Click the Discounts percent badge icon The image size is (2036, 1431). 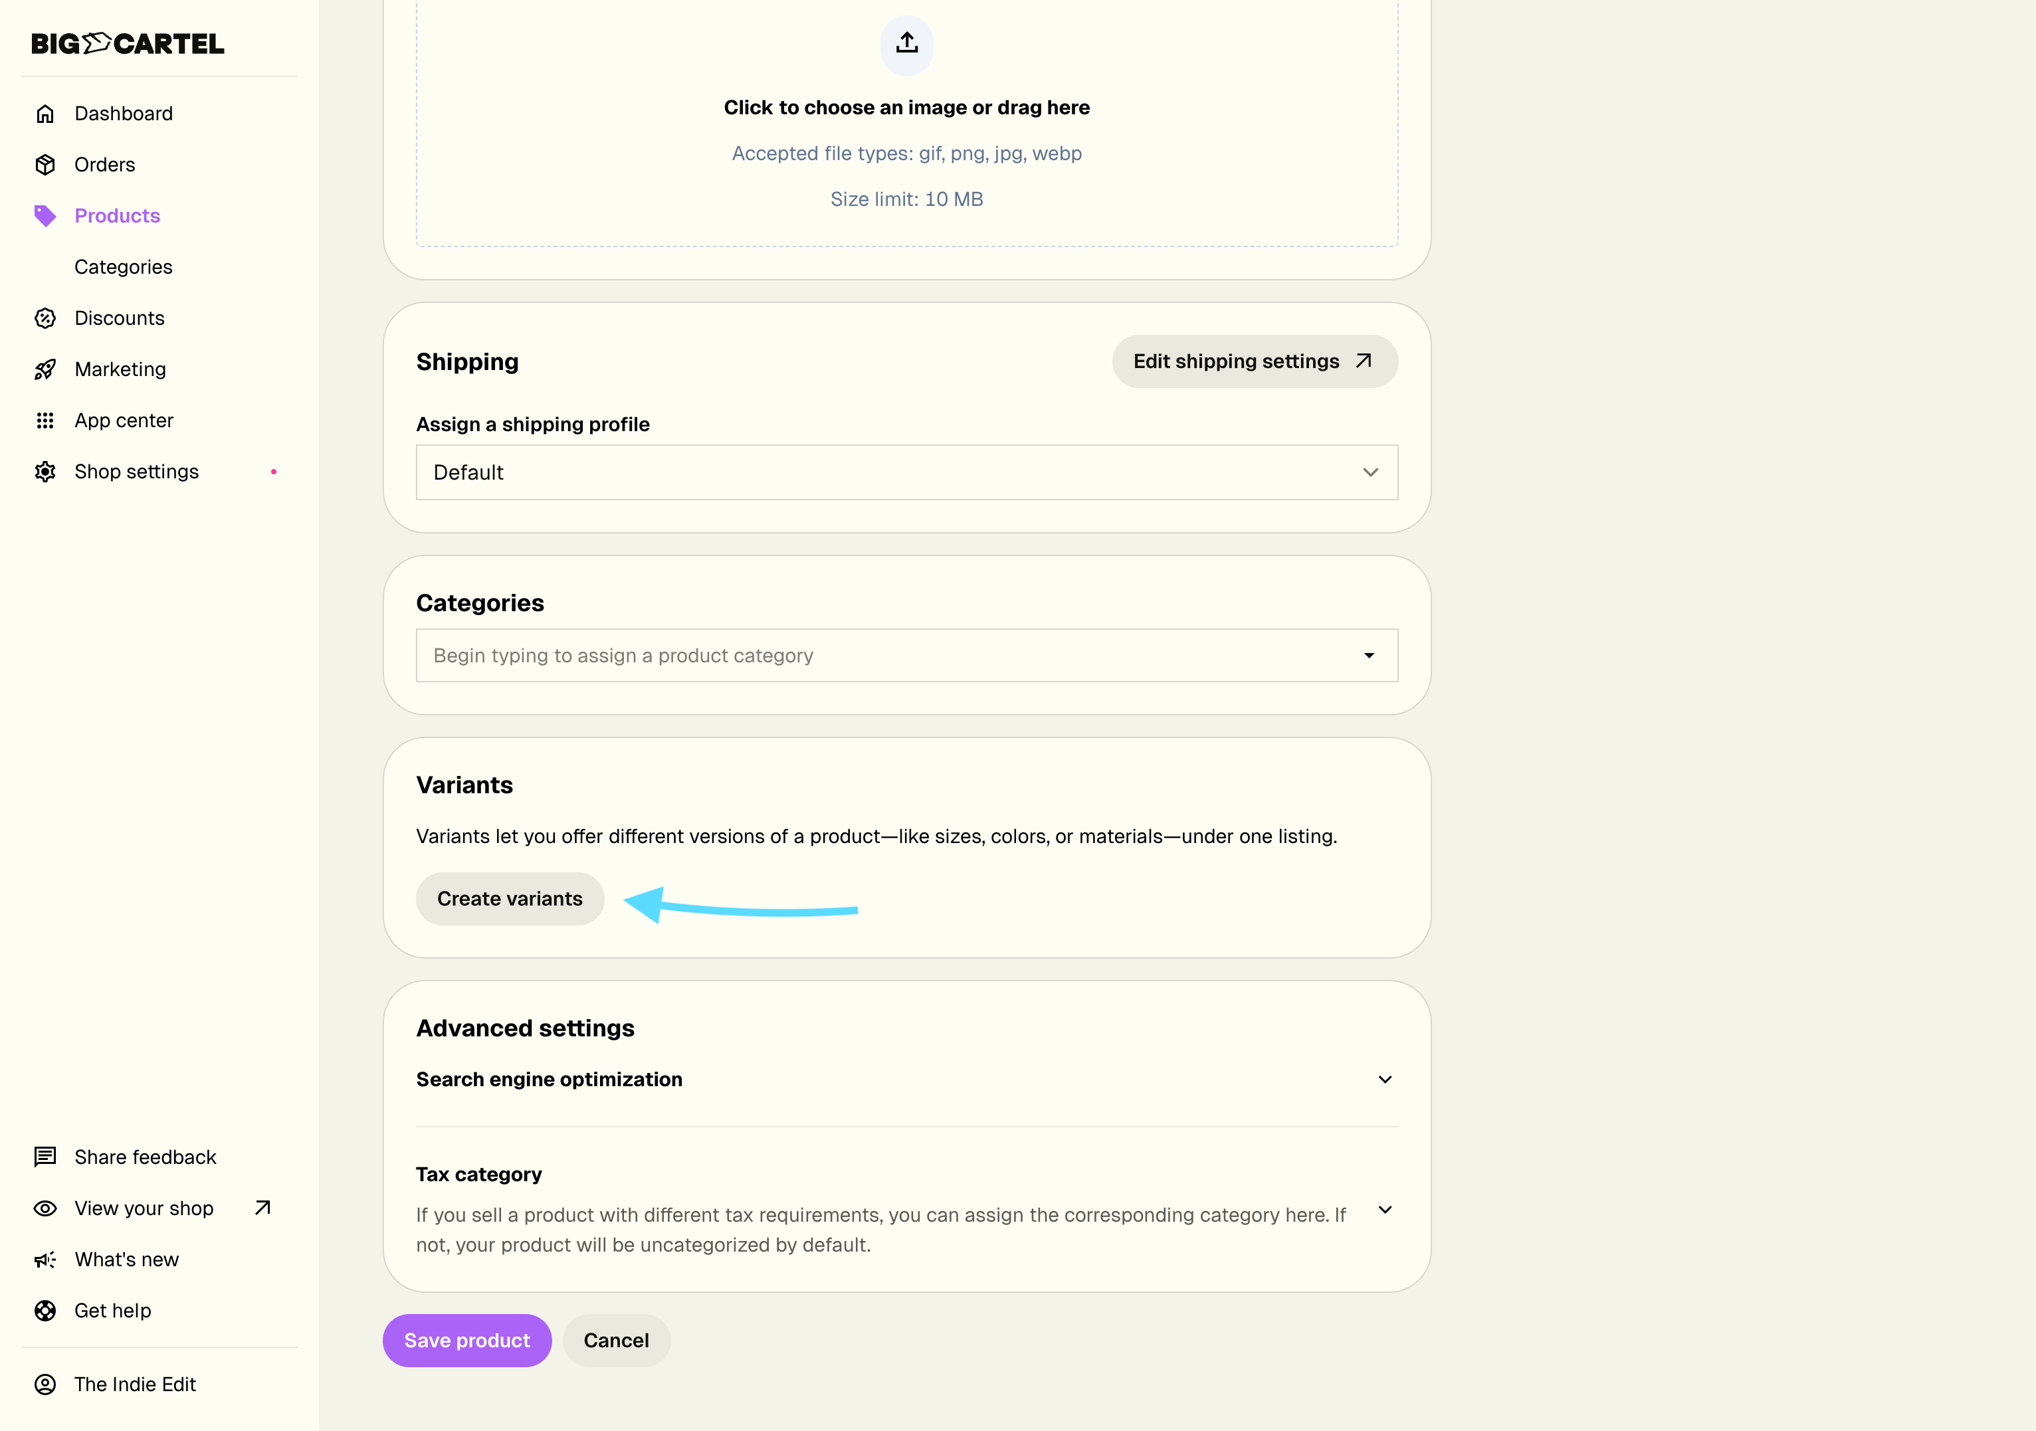(45, 318)
